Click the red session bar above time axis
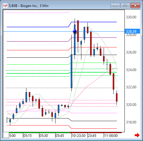Screen dimensions: 143x141 click(96, 133)
